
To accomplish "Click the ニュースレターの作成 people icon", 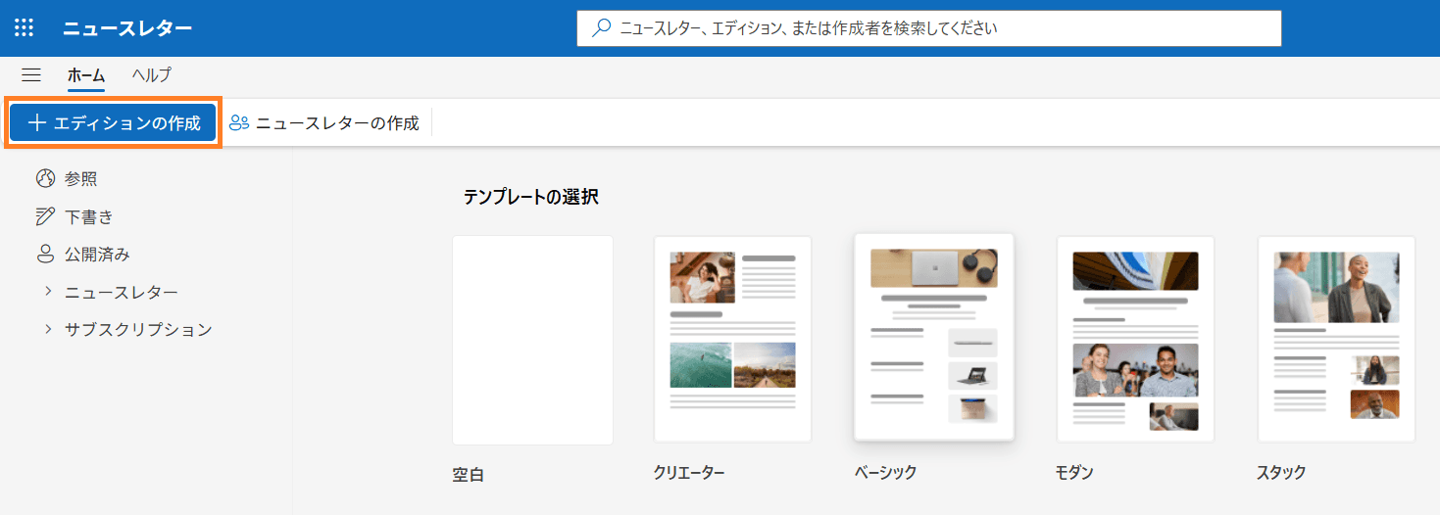I will pos(239,123).
